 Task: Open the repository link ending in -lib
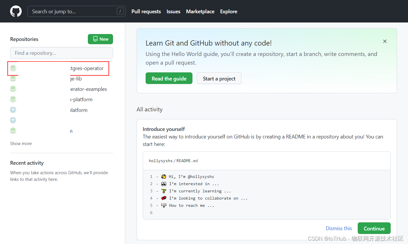[76, 79]
